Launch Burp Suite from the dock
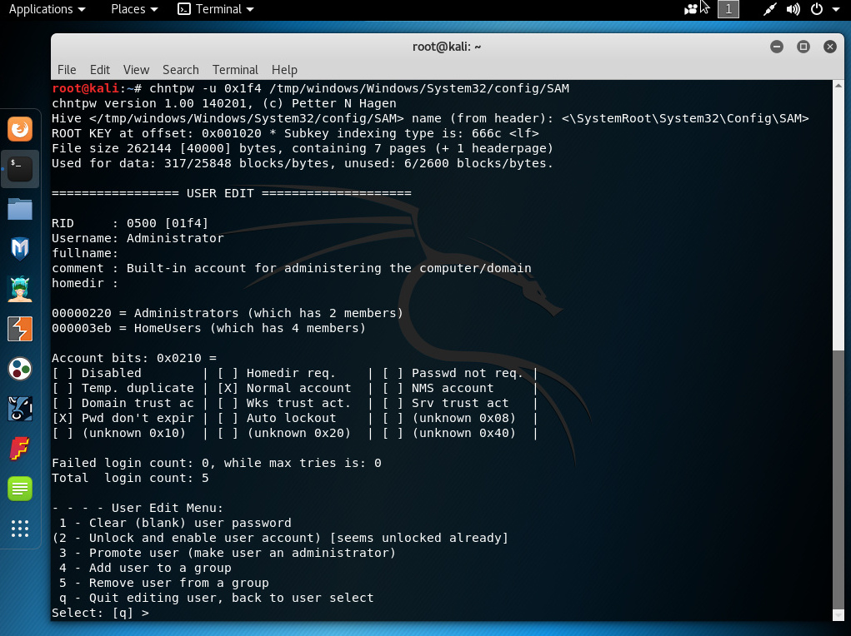The image size is (851, 636). tap(20, 329)
